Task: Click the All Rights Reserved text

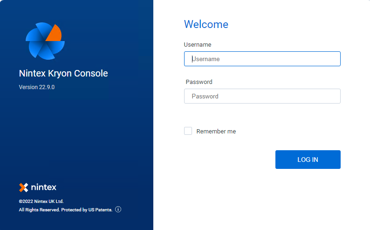Action: (39, 210)
